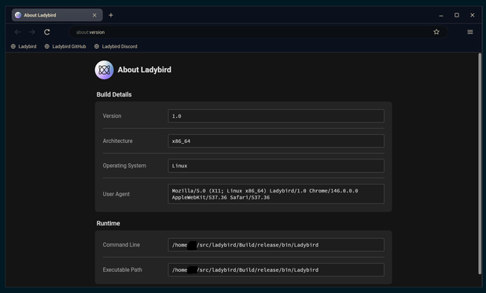Open the Ladybird Discord bookmark
486x293 pixels.
point(116,46)
